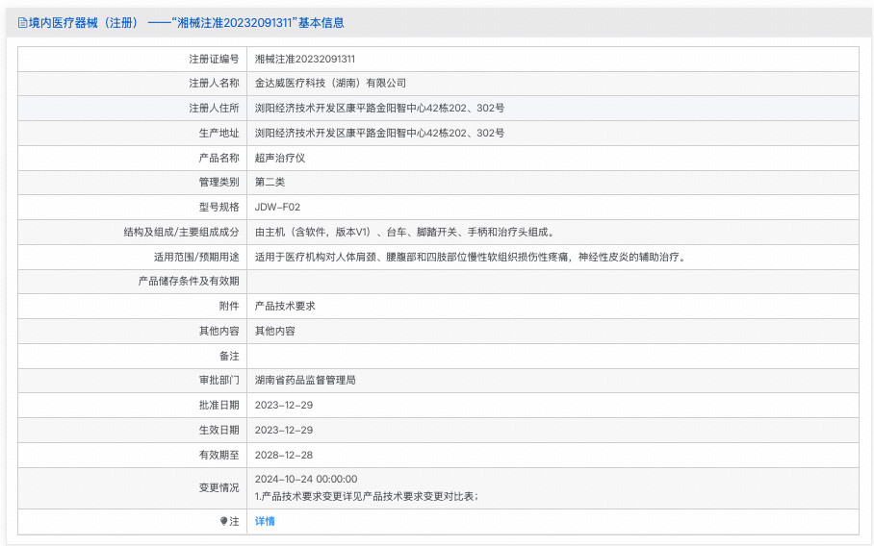Click approving department 湖南省药品监督管理局
Screen dimensions: 874x546
tap(305, 380)
